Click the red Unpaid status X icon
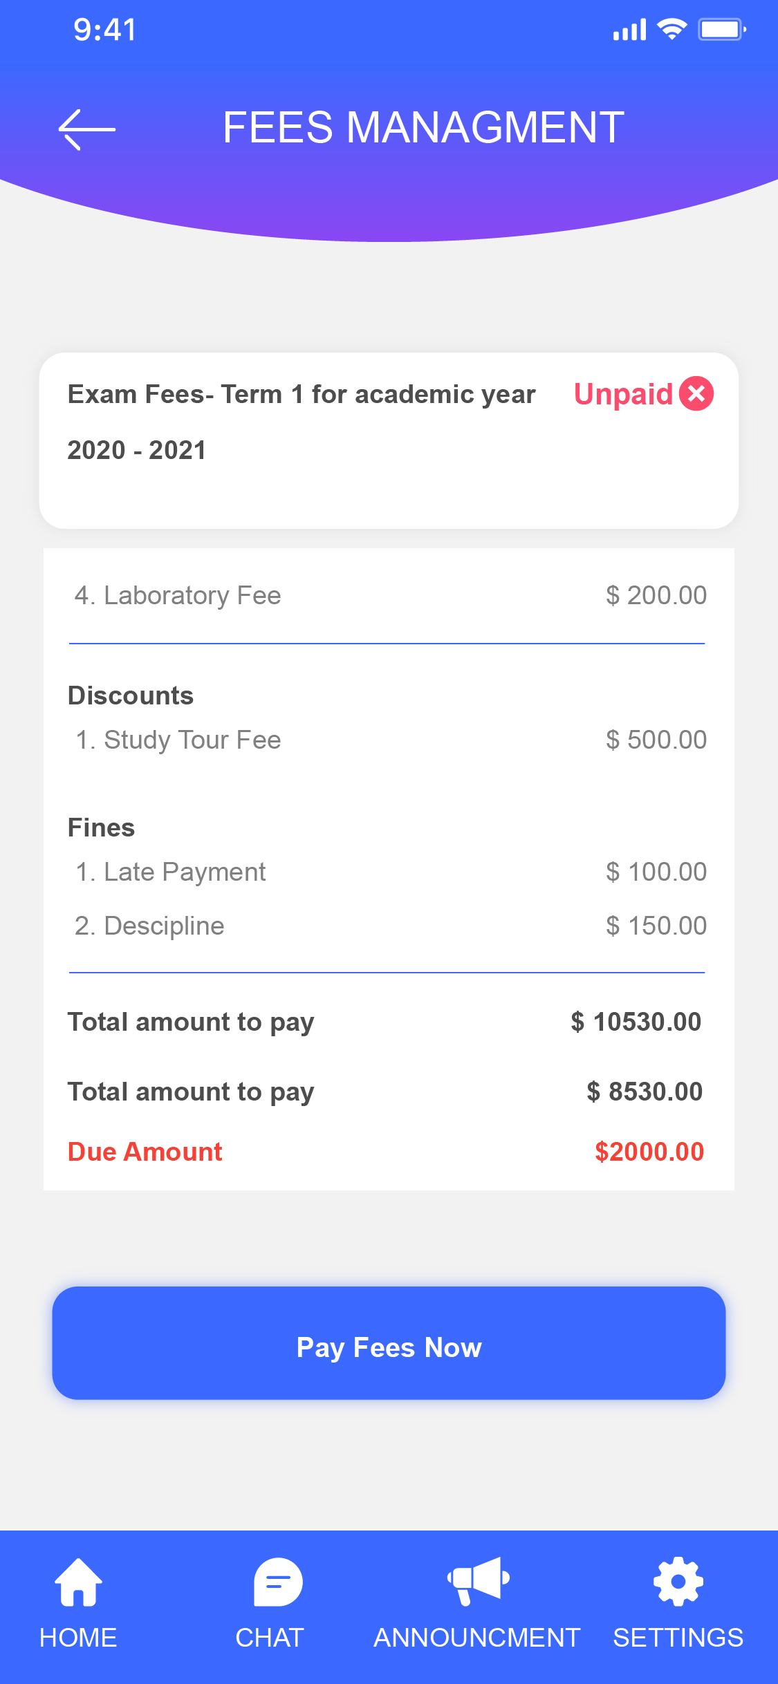 pos(696,394)
